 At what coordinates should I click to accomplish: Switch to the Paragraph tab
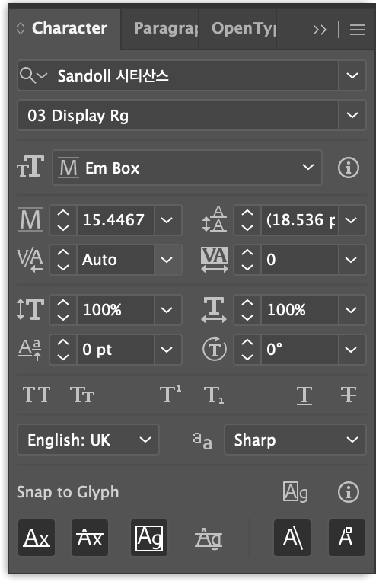point(165,29)
